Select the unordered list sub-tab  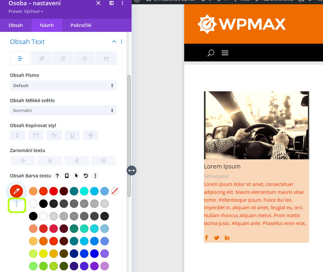(63, 58)
